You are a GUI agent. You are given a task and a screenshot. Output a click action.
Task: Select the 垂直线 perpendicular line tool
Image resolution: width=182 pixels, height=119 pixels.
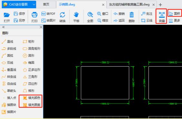tap(9, 70)
